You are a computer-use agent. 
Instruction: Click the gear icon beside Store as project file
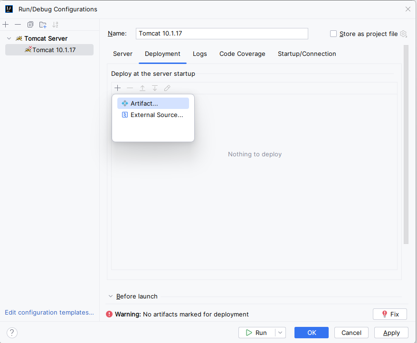403,34
